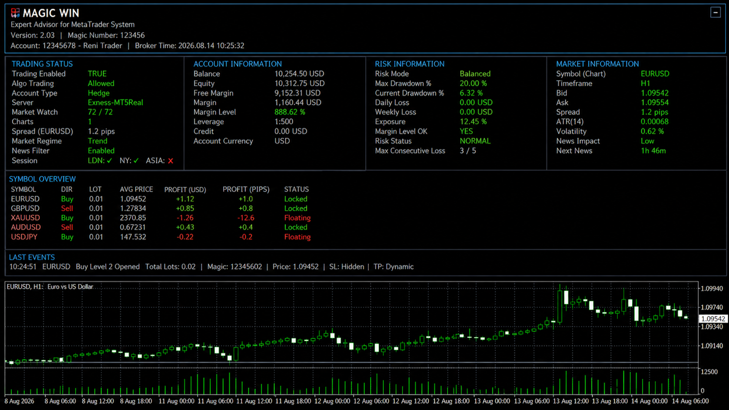This screenshot has height=410, width=729.
Task: Collapse the dashboard panel with minus button
Action: (715, 13)
